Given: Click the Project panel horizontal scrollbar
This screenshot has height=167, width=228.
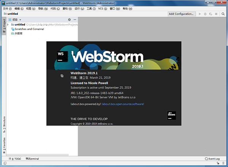Looking at the screenshot, I should pyautogui.click(x=37, y=155).
